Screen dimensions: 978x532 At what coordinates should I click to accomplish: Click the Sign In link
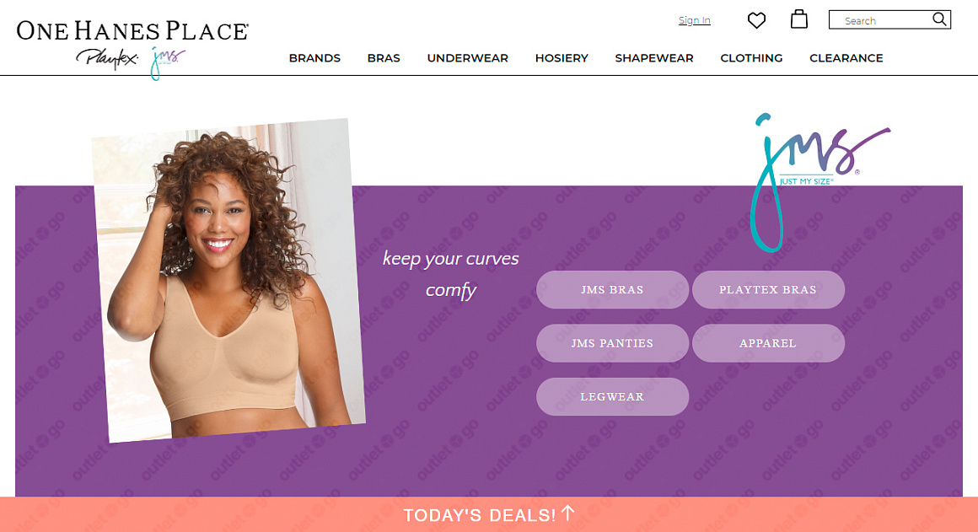click(694, 20)
